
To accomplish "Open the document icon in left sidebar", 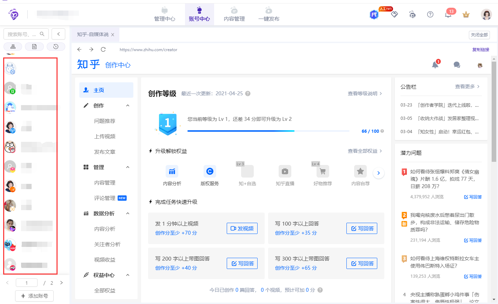I will click(x=34, y=46).
